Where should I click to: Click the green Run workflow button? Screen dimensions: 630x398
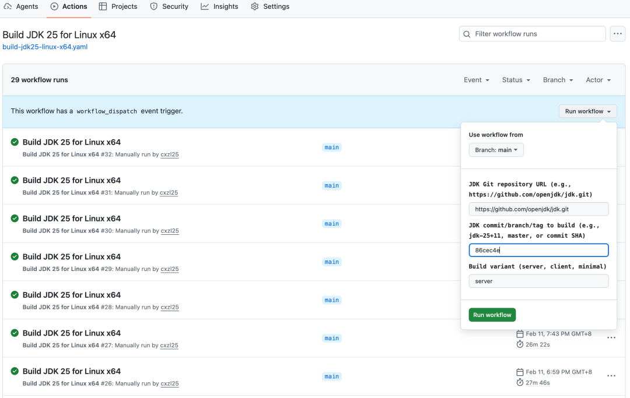pos(492,315)
